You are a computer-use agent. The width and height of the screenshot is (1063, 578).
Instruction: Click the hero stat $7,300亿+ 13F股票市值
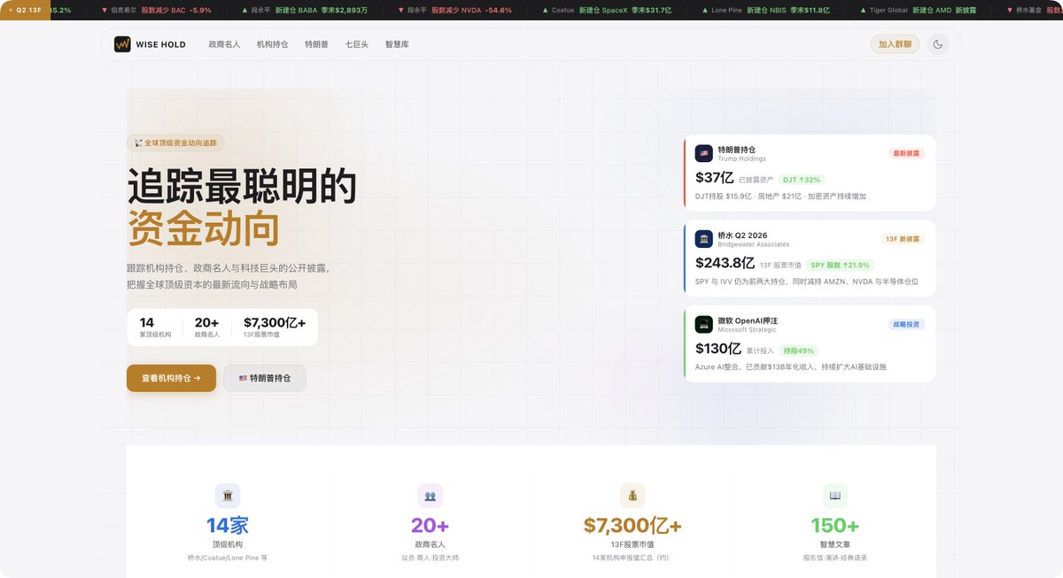(x=275, y=328)
